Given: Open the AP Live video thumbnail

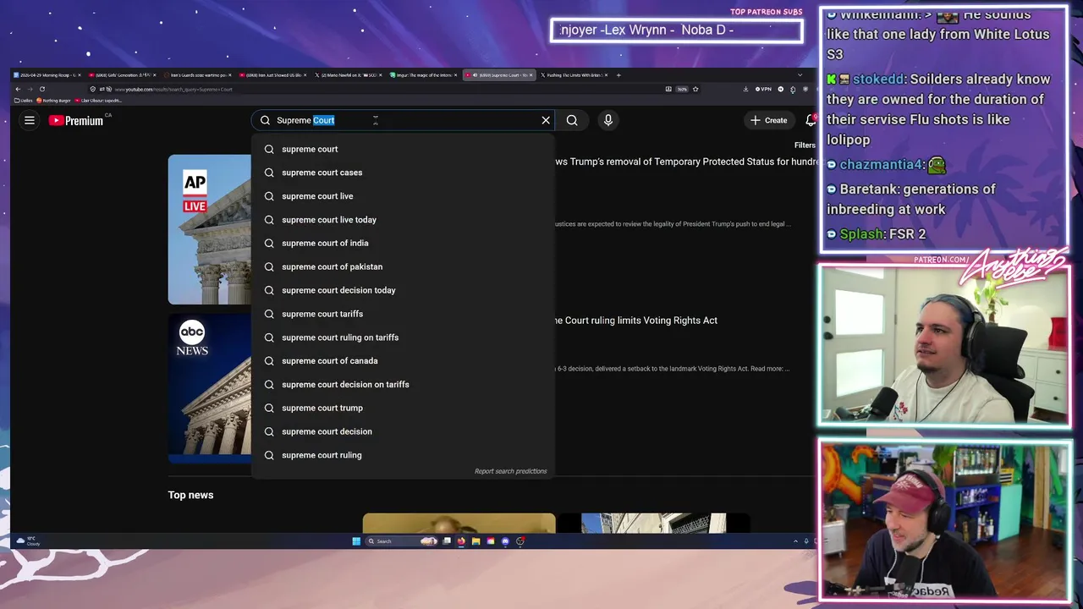Looking at the screenshot, I should tap(209, 229).
